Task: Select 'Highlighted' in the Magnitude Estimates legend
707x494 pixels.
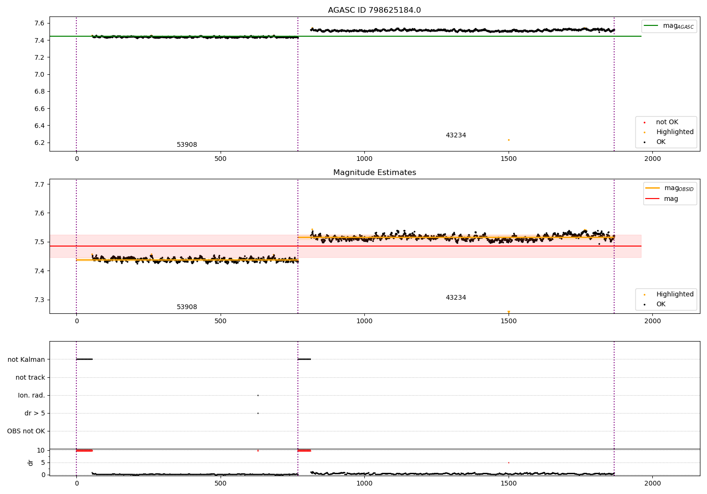Action: 675,295
